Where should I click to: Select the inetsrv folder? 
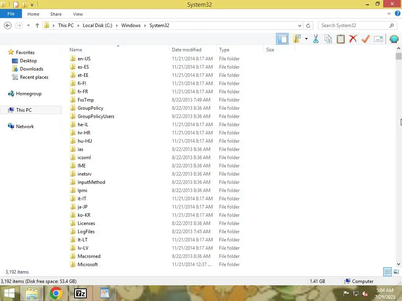tap(85, 174)
